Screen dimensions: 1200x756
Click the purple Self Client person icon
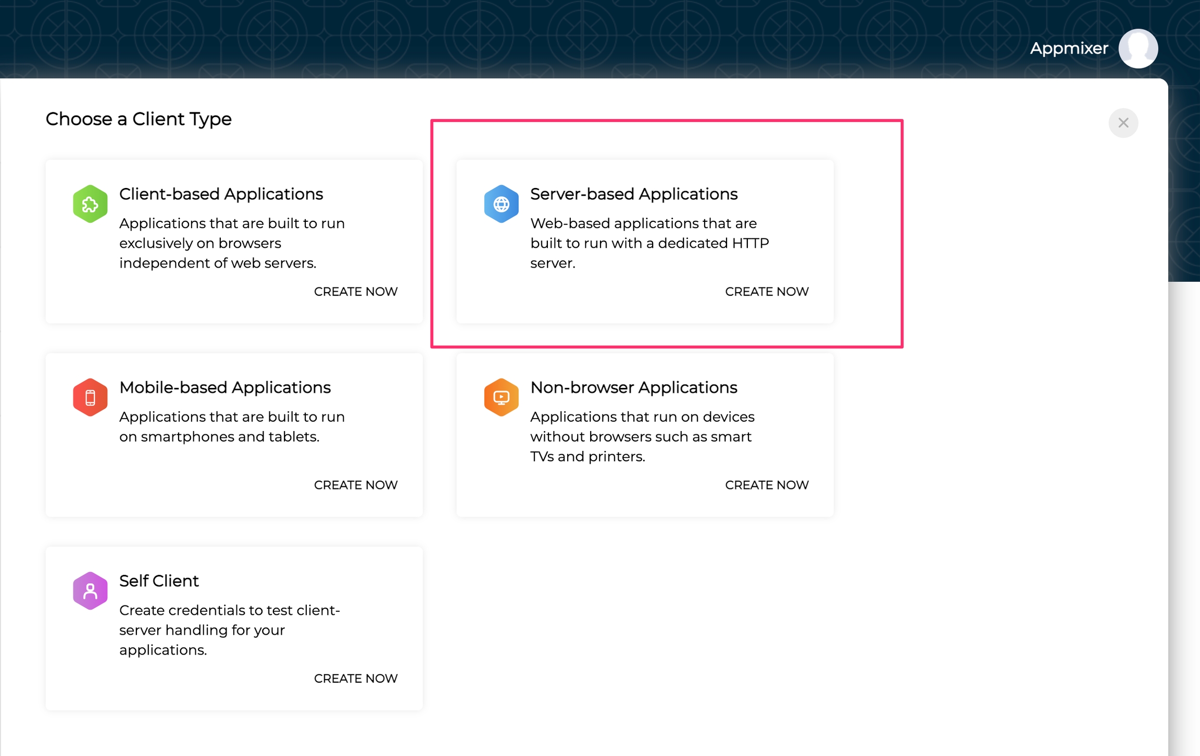pos(90,591)
